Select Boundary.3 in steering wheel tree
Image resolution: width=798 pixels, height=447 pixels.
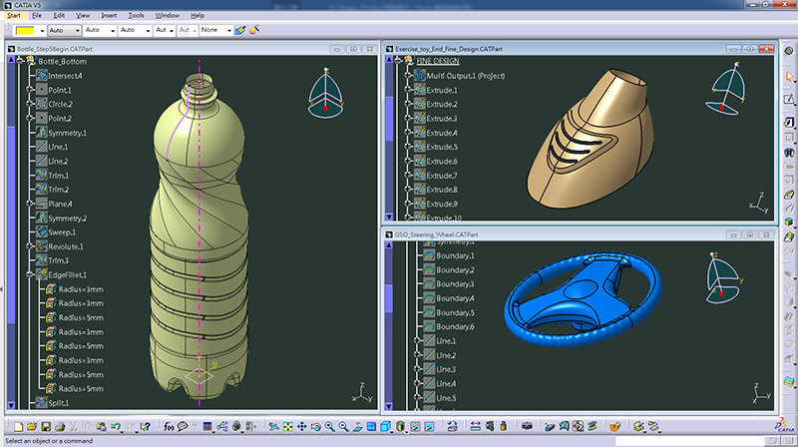pos(455,284)
